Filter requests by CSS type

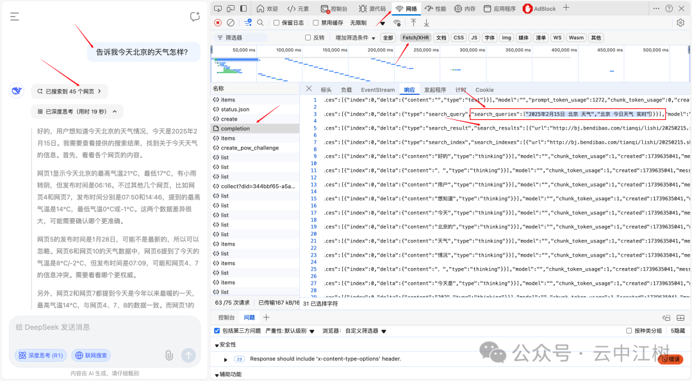pyautogui.click(x=459, y=38)
